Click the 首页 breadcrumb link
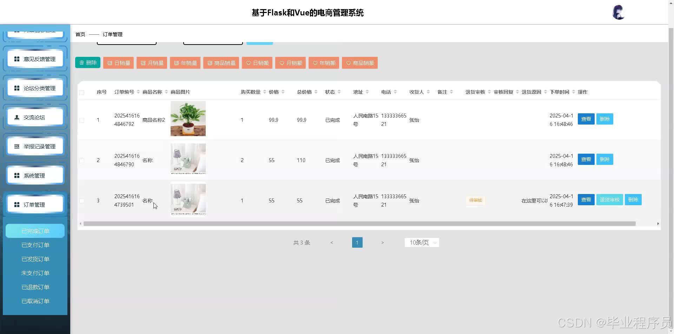674x334 pixels. [x=80, y=34]
